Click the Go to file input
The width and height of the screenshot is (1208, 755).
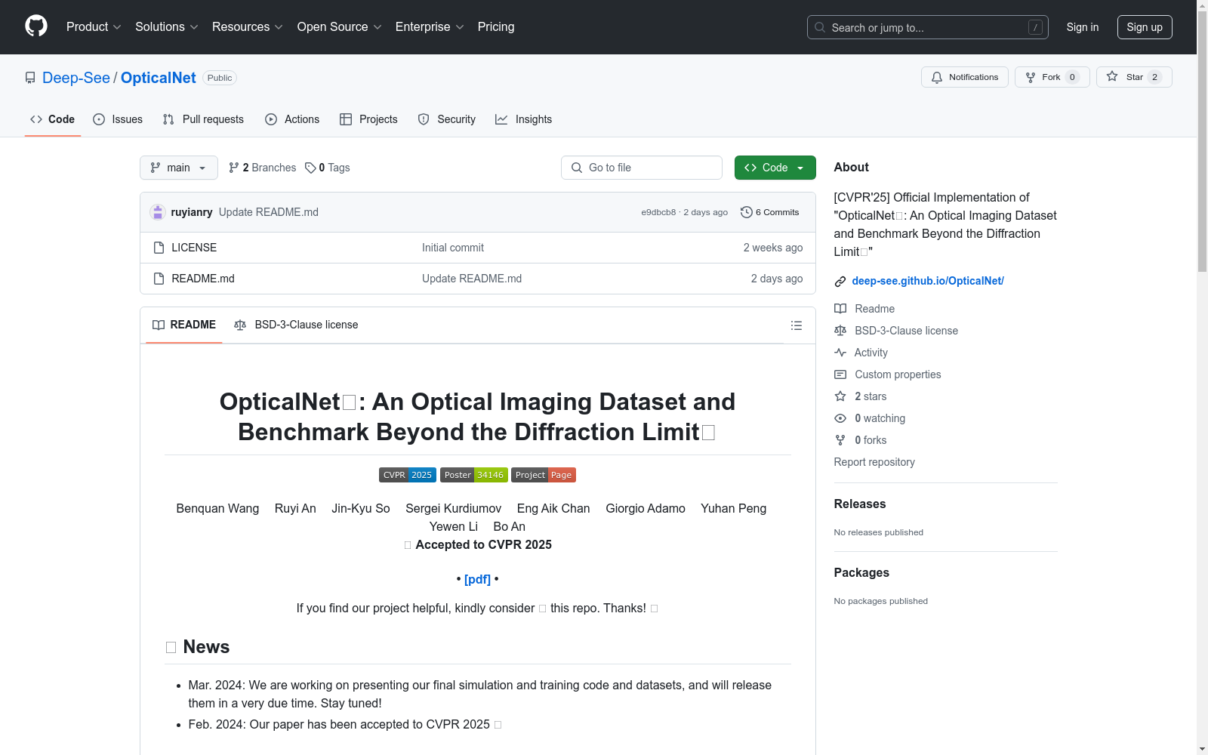642,168
